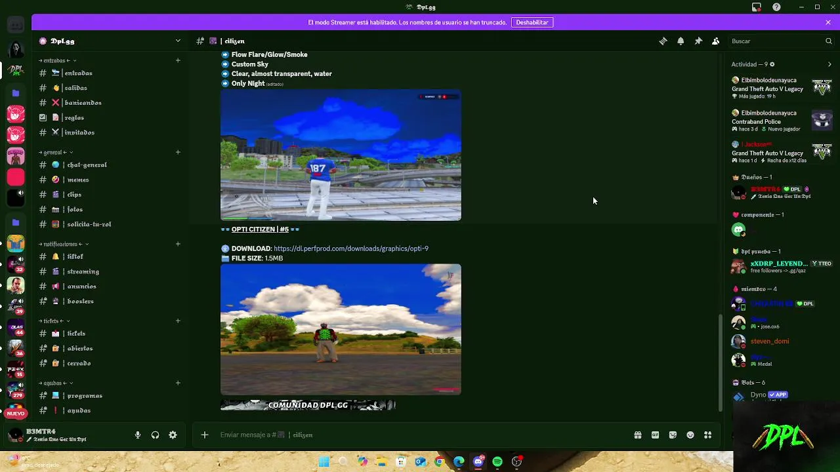Open notification settings bell icon

tap(681, 41)
